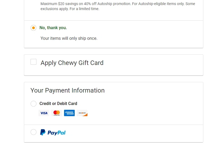
Task: Click the American Express card icon
Action: (x=69, y=113)
